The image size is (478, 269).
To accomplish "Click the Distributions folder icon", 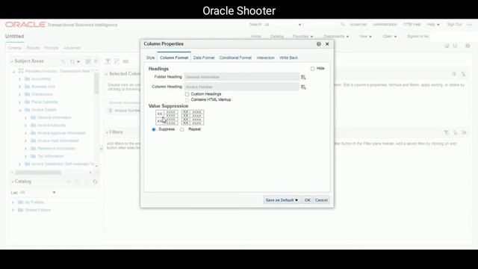I will [x=27, y=94].
